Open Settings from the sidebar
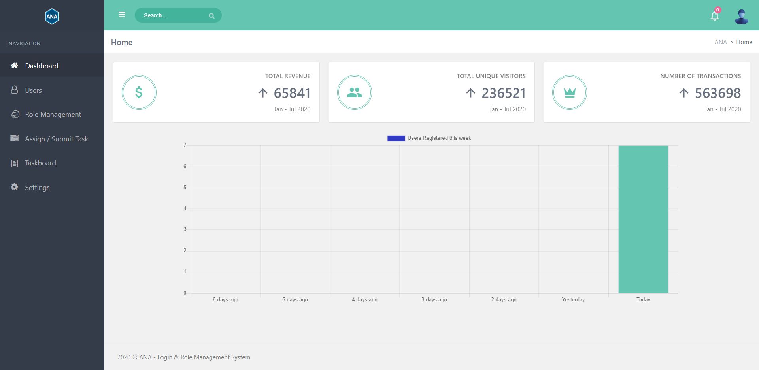This screenshot has height=370, width=759. pyautogui.click(x=37, y=188)
